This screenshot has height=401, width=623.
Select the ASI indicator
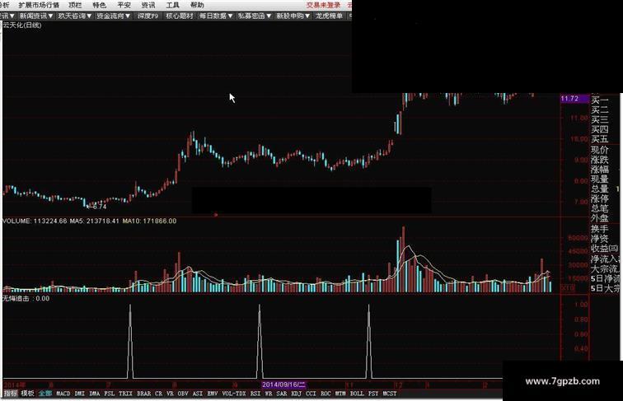pyautogui.click(x=198, y=394)
